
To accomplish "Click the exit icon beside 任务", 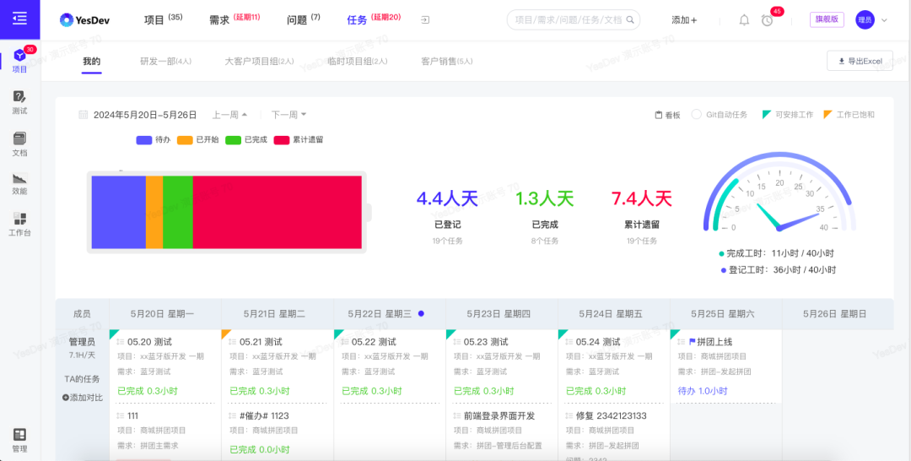I will click(425, 19).
